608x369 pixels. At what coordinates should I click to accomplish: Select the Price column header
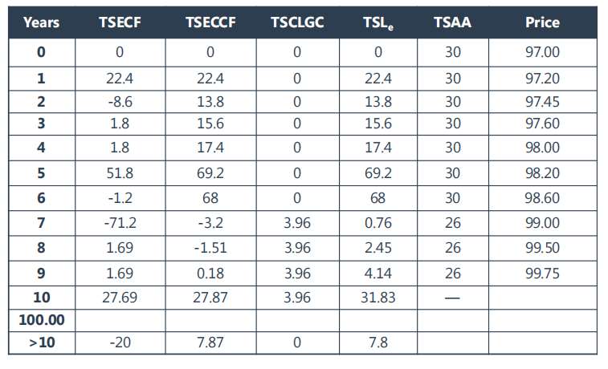coord(542,22)
